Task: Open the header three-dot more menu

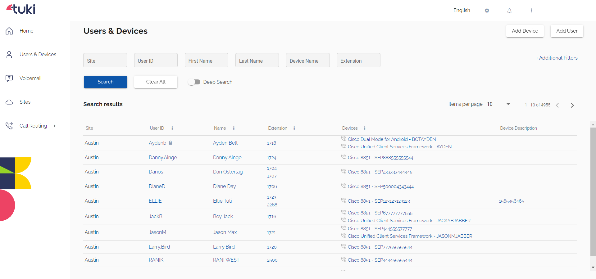Action: [531, 11]
